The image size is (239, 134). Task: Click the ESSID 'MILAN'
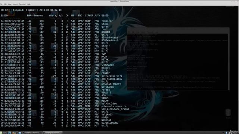tap(105, 101)
